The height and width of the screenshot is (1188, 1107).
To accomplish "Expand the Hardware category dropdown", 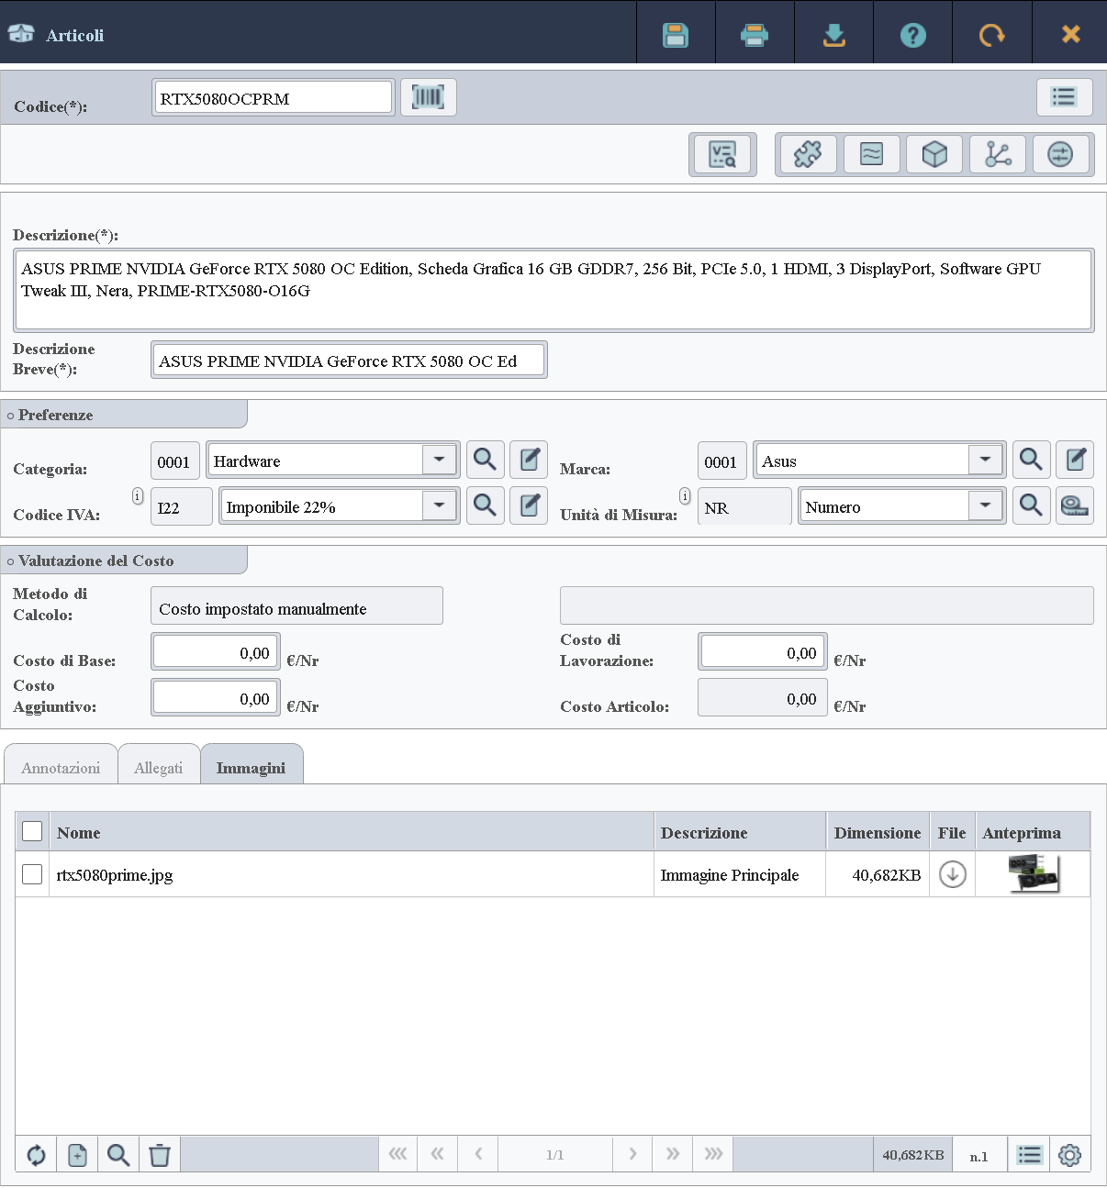I will [x=440, y=460].
